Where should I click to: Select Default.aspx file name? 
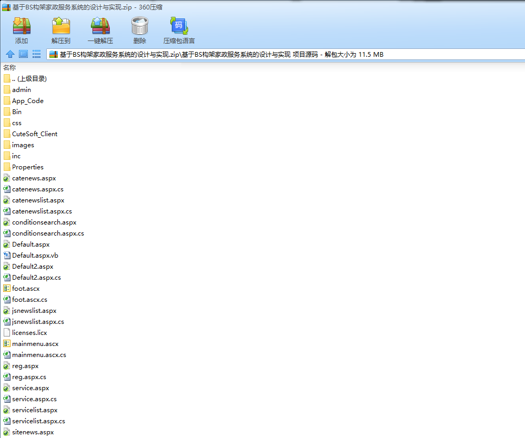31,245
